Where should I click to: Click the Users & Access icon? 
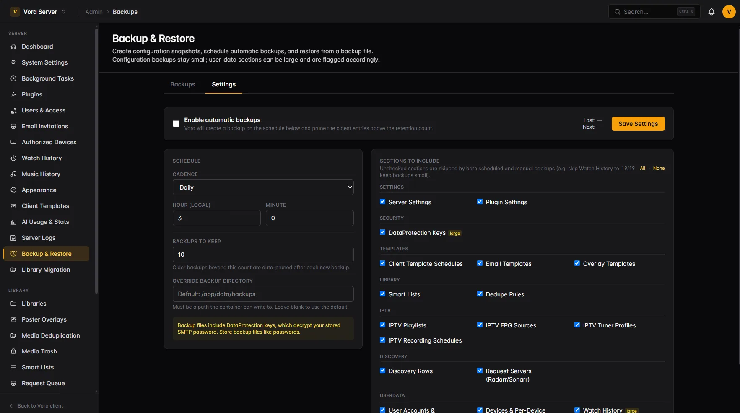point(13,110)
